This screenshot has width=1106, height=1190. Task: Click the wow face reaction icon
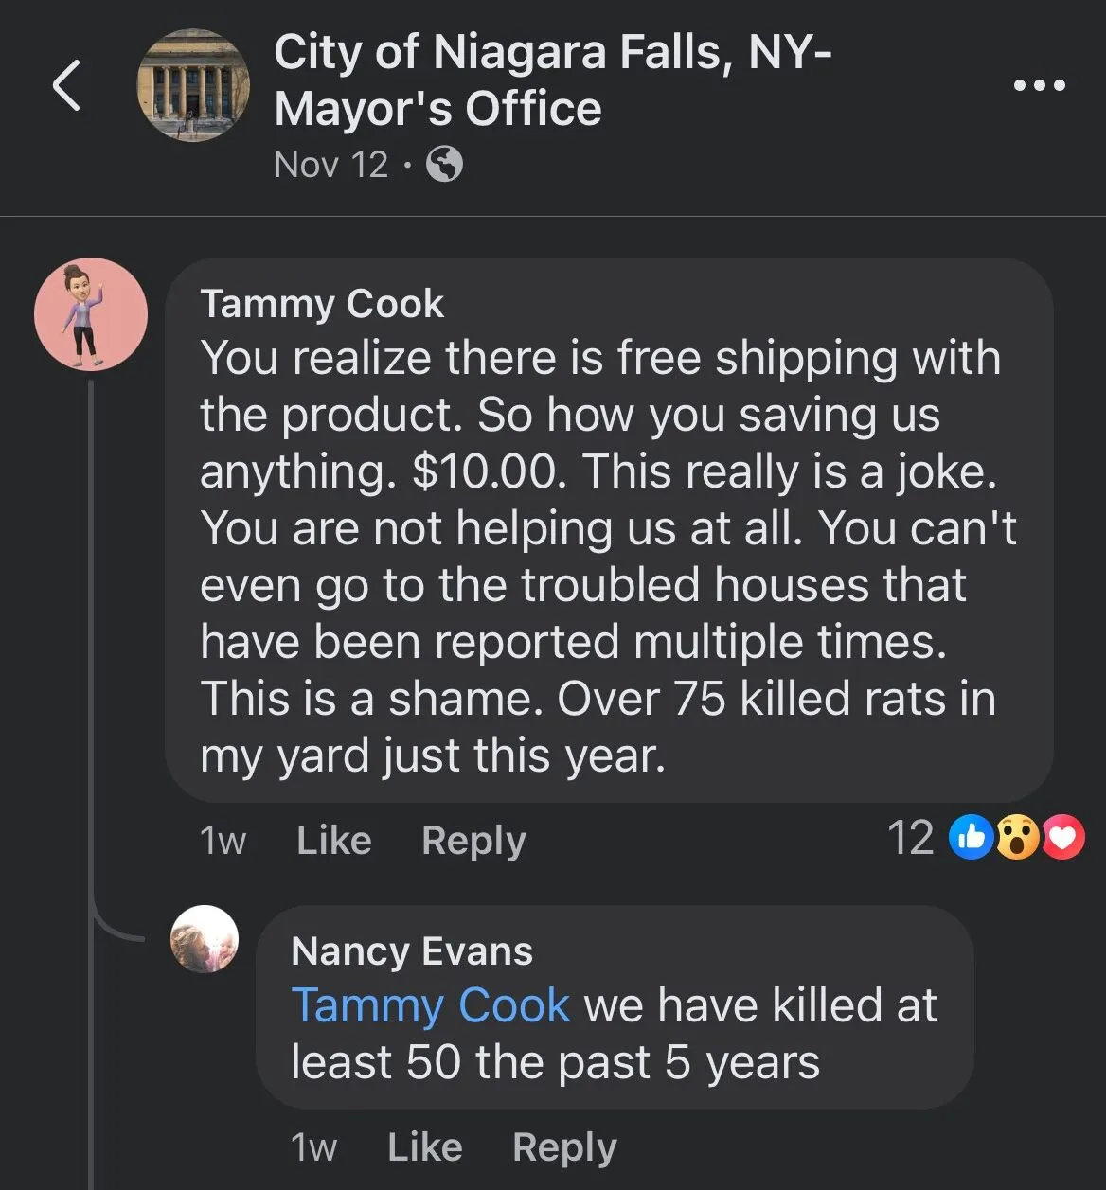(x=1017, y=837)
